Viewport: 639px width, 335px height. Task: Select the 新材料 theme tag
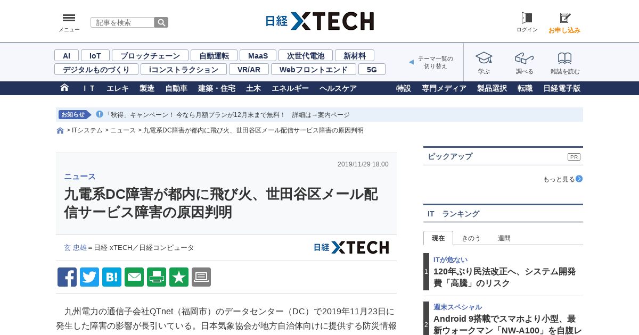tap(355, 55)
